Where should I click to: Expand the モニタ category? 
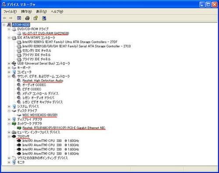9,162
